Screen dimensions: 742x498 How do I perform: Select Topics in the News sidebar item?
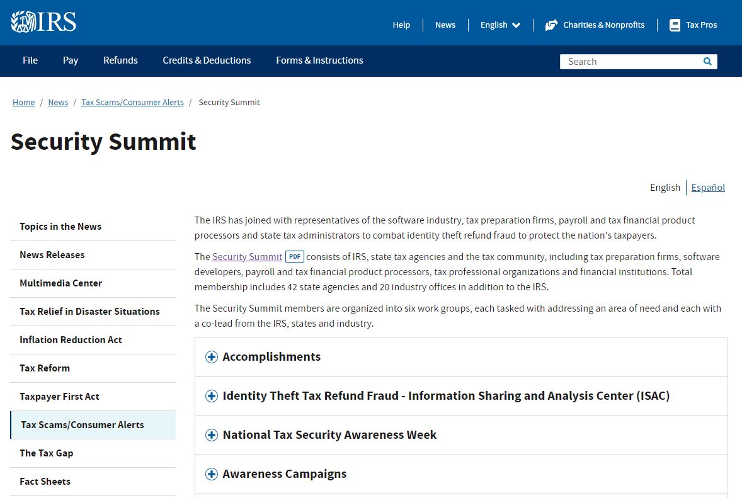point(93,227)
